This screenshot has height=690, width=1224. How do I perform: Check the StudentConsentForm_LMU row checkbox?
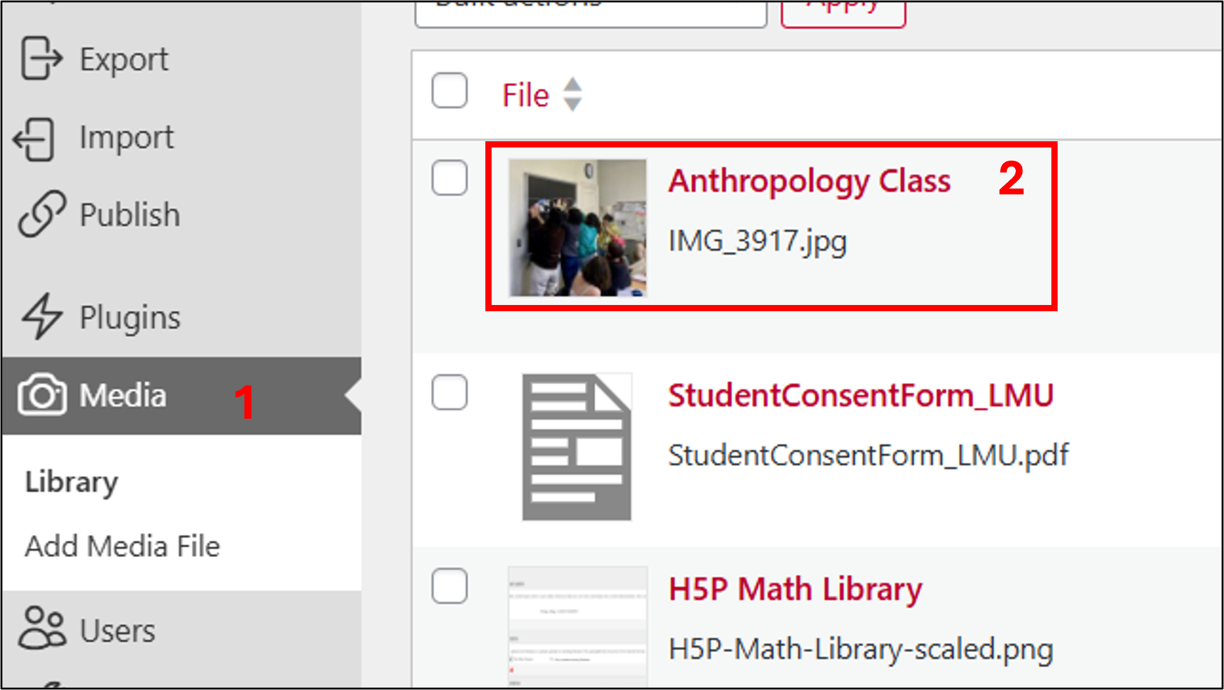449,392
